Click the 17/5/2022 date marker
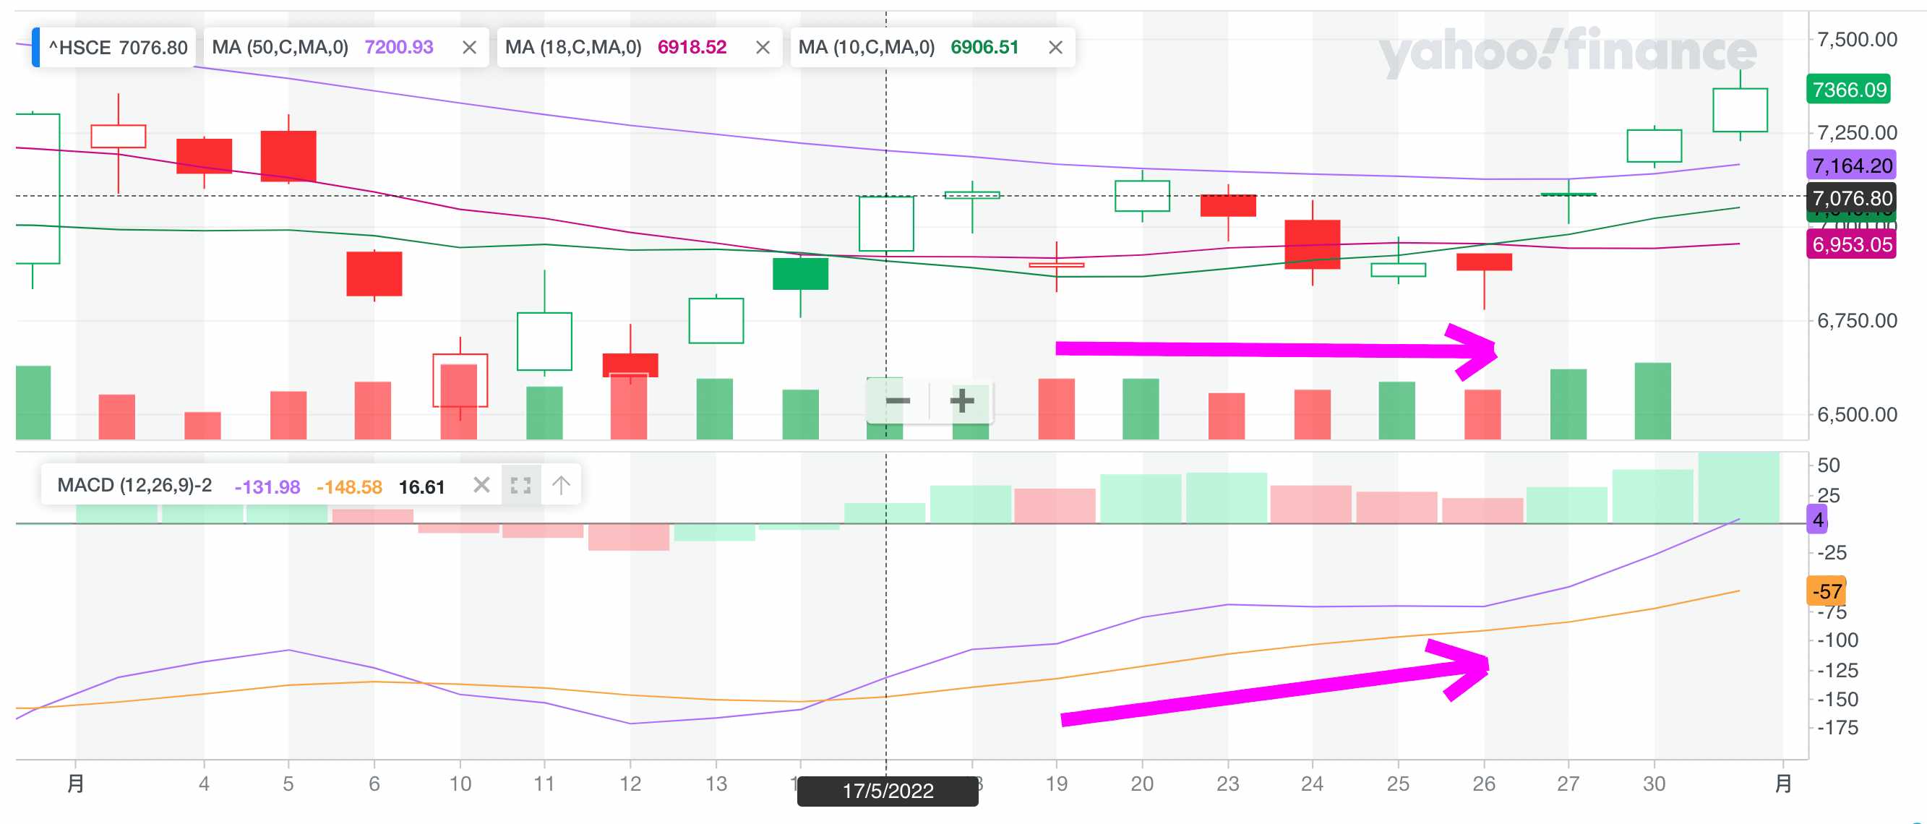 (887, 791)
